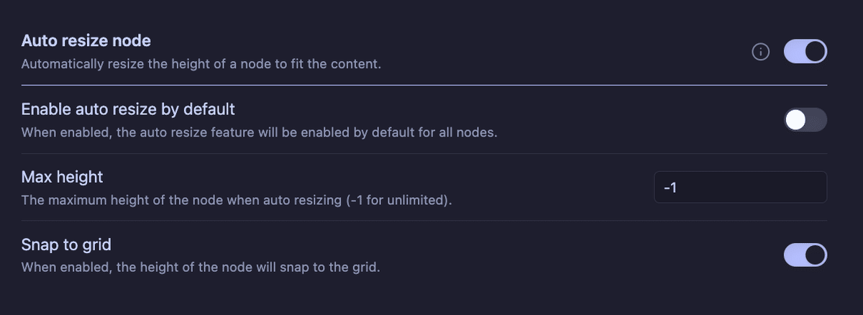This screenshot has width=863, height=315.
Task: Focus the Max height input field
Action: point(741,187)
